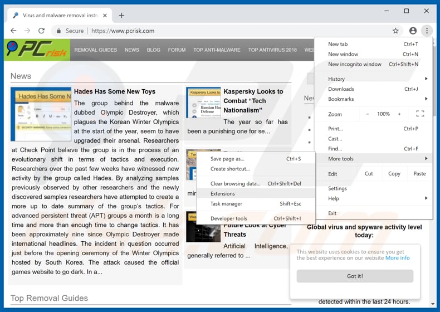Enter fullscreen via zoom row icon
Viewport: 440px width, 312px height.
[x=420, y=114]
